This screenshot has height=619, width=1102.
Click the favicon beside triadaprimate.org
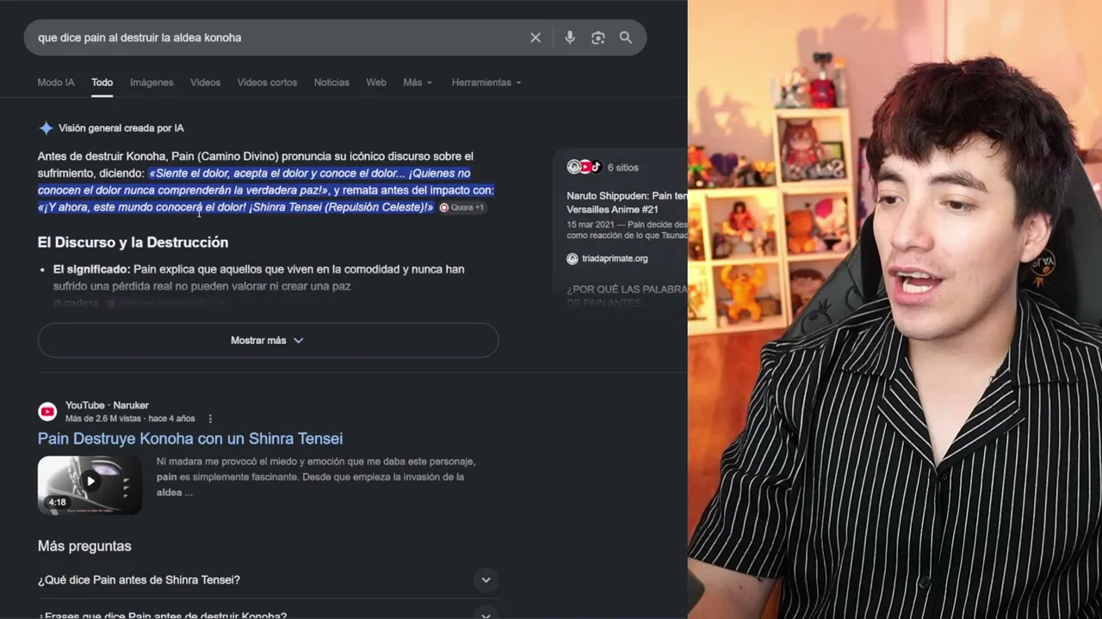[573, 259]
